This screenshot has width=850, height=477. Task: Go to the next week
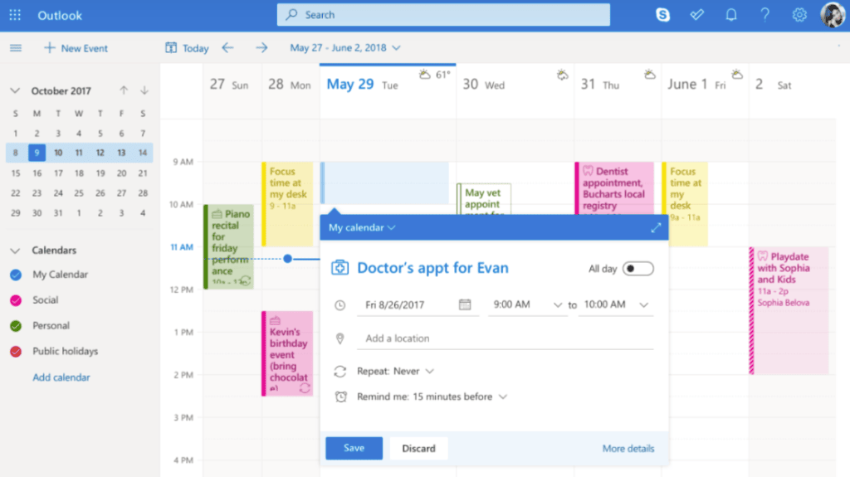click(261, 48)
